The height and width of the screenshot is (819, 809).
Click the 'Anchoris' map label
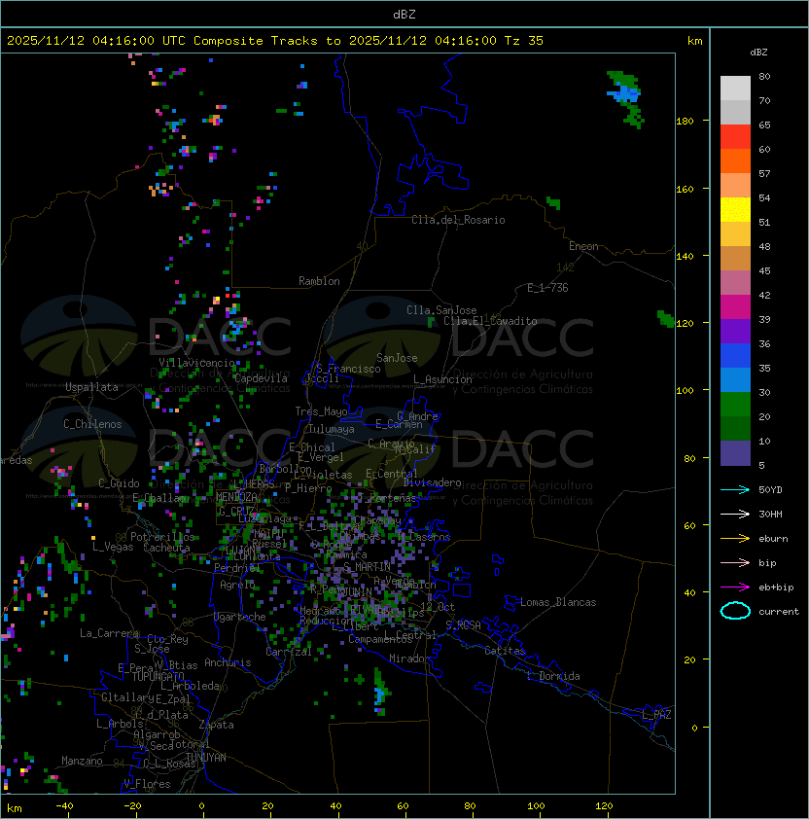tap(228, 662)
